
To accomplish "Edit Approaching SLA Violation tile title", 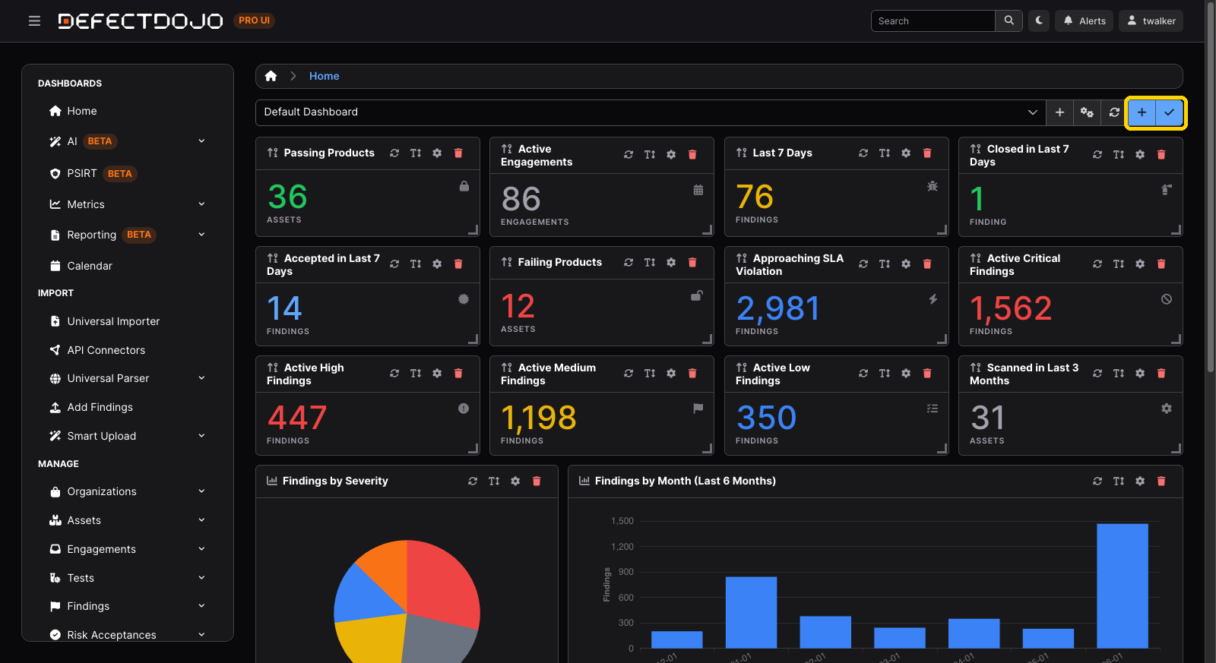I will [885, 264].
